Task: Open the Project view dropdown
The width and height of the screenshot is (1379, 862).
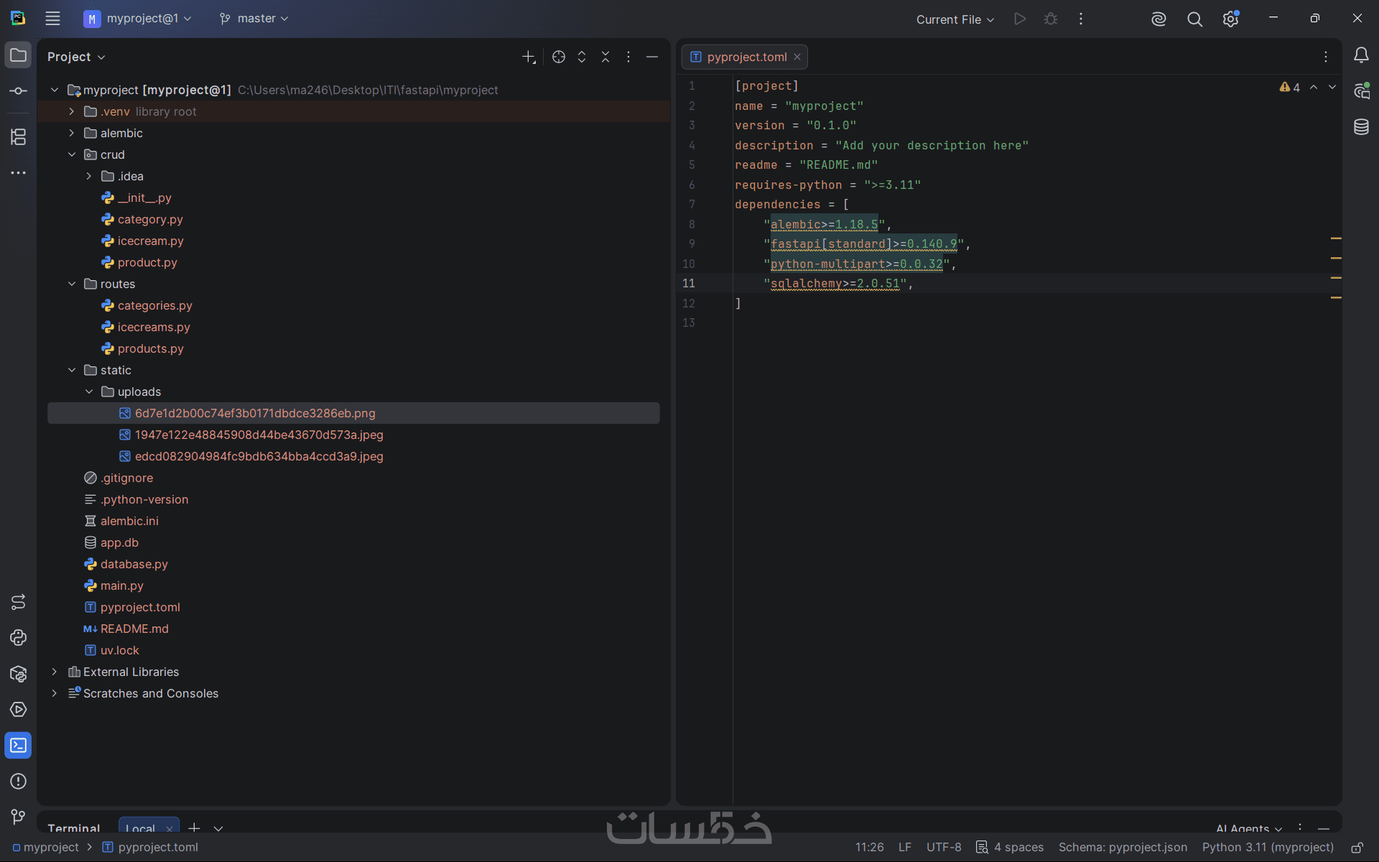Action: 76,57
